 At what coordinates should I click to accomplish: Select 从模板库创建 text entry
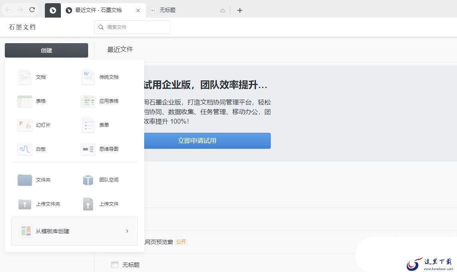[52, 231]
